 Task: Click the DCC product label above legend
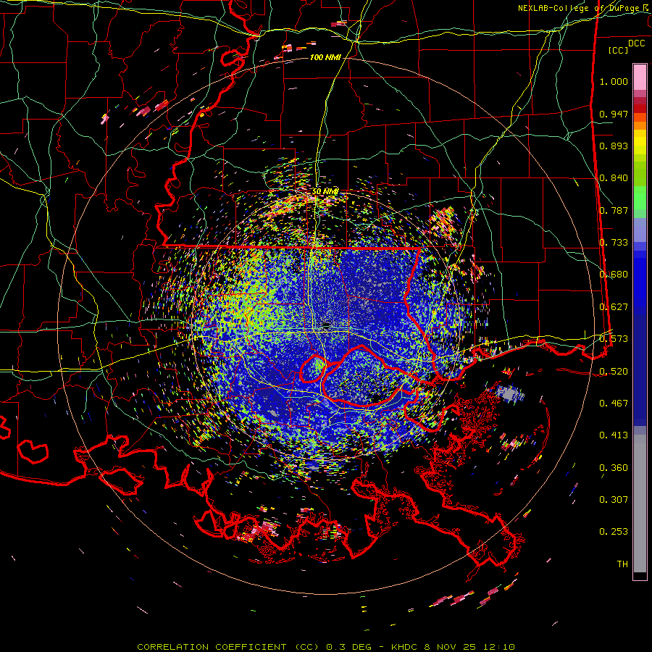tap(636, 43)
